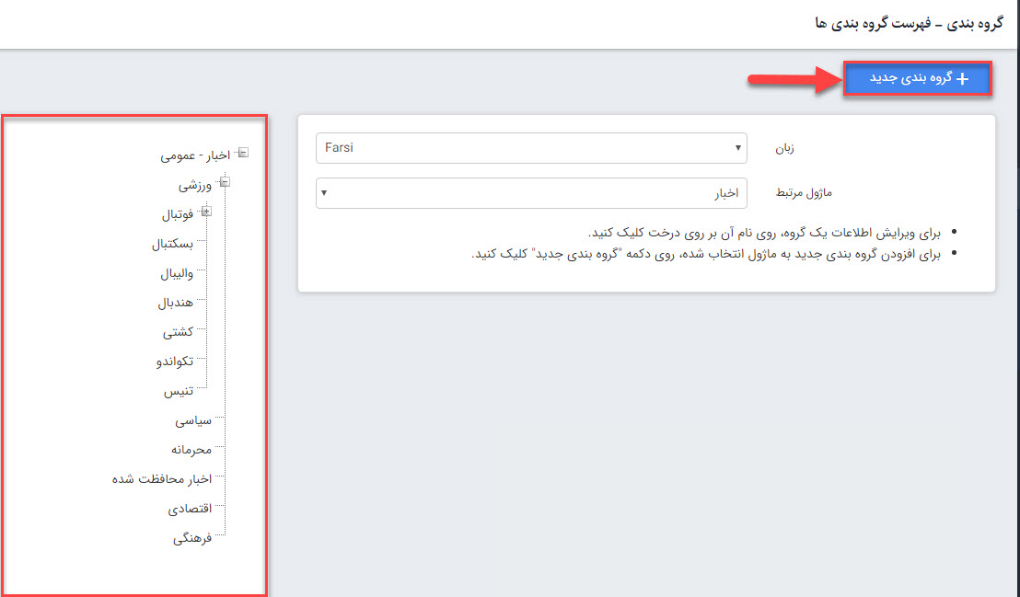This screenshot has width=1020, height=597.
Task: Open the «محرمانه» group
Action: pyautogui.click(x=191, y=451)
